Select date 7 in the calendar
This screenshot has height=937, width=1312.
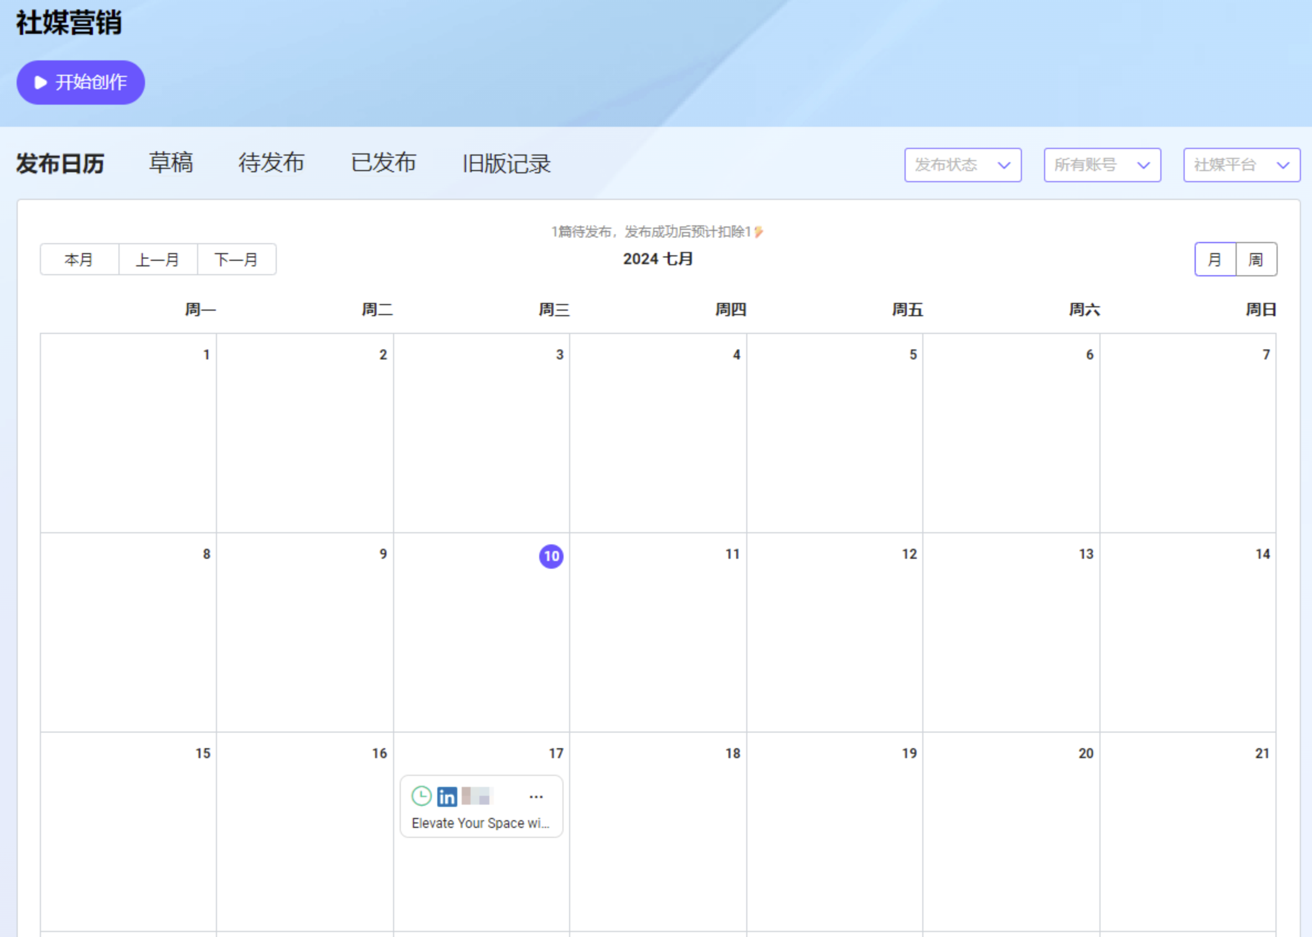tap(1267, 355)
